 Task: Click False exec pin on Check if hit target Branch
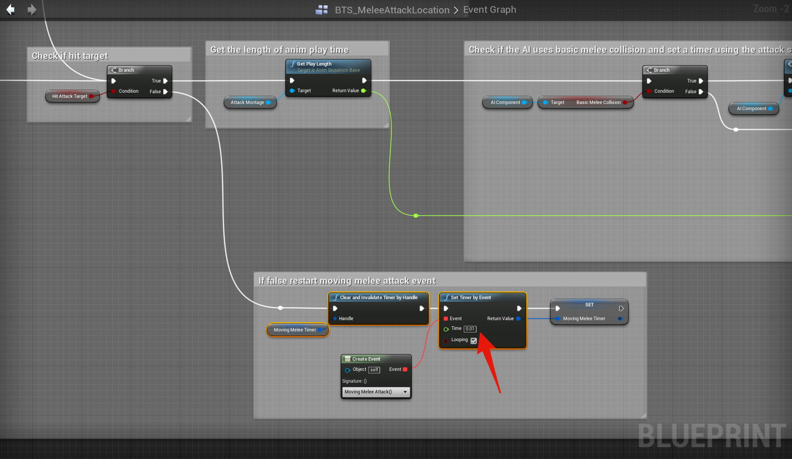(x=165, y=92)
